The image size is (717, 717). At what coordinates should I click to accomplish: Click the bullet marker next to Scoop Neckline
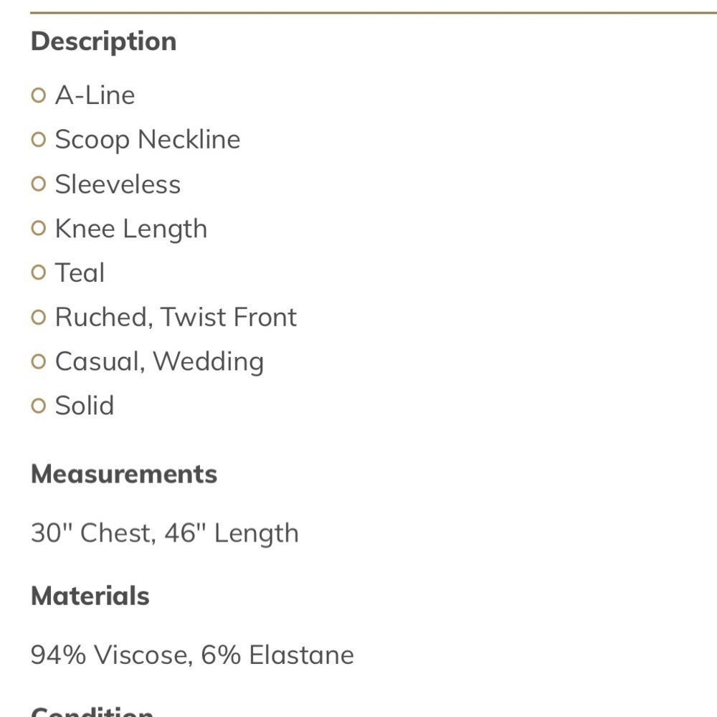tap(39, 140)
